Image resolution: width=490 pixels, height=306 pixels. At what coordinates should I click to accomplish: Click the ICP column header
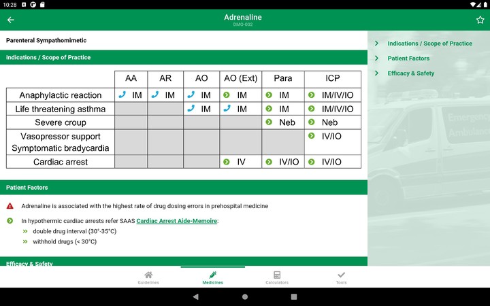(x=333, y=78)
